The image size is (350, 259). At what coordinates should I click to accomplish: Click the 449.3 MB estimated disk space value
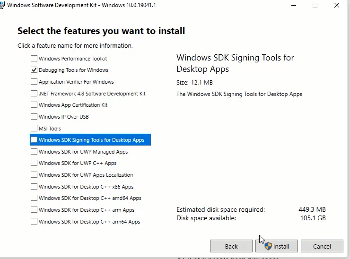tap(312, 209)
